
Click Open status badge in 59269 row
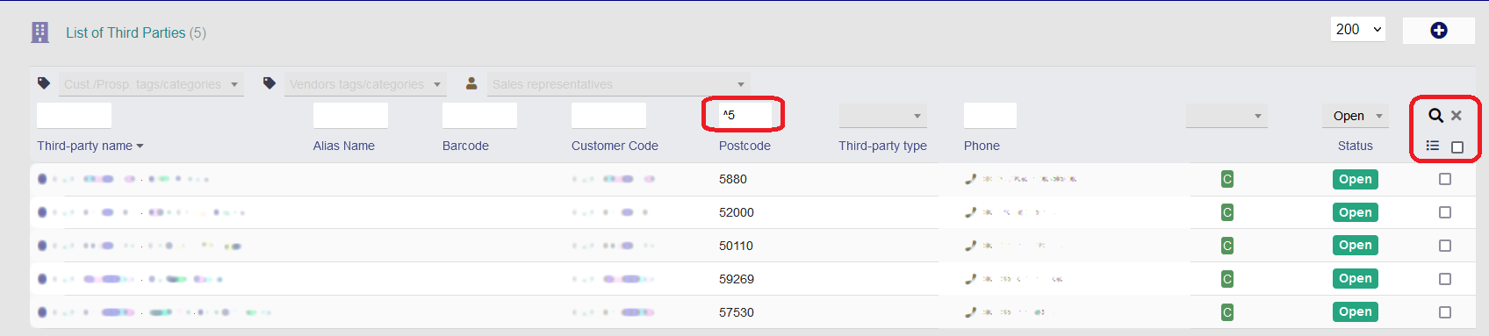(1355, 279)
